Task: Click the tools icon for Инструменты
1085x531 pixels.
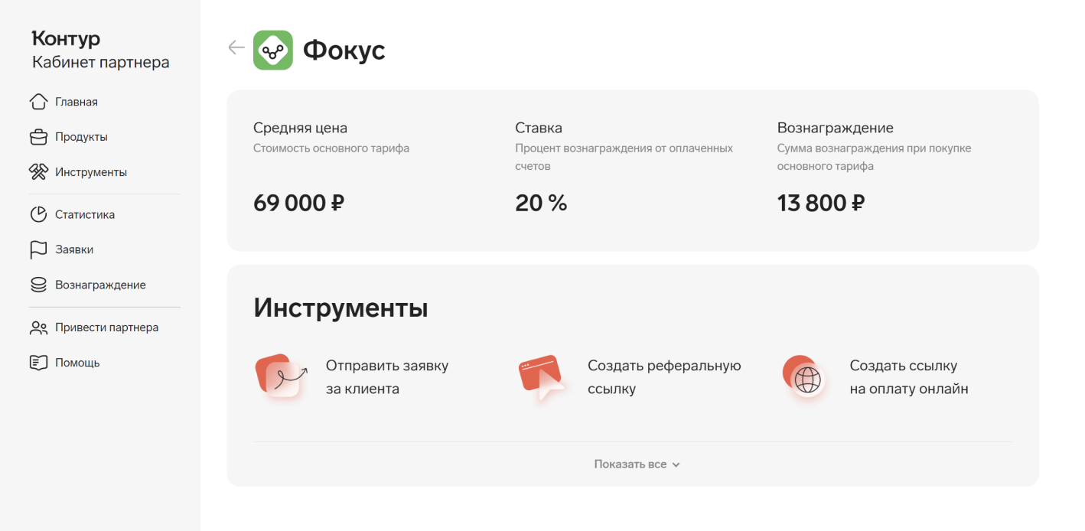Action: (x=38, y=172)
